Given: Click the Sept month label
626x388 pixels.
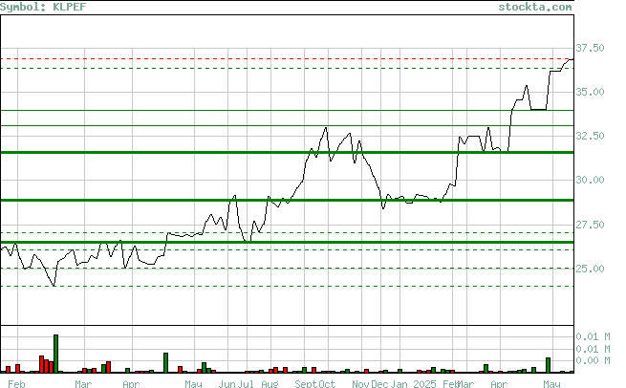Looking at the screenshot, I should point(306,384).
